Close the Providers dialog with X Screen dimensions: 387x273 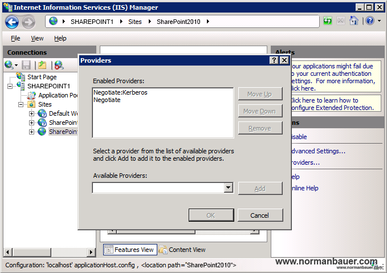tap(284, 60)
